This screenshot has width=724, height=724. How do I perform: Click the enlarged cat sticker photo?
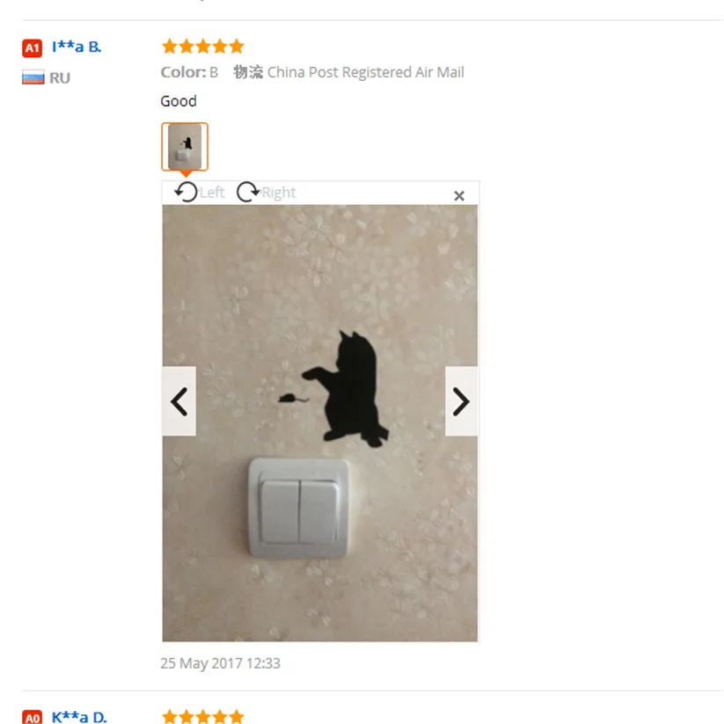319,423
